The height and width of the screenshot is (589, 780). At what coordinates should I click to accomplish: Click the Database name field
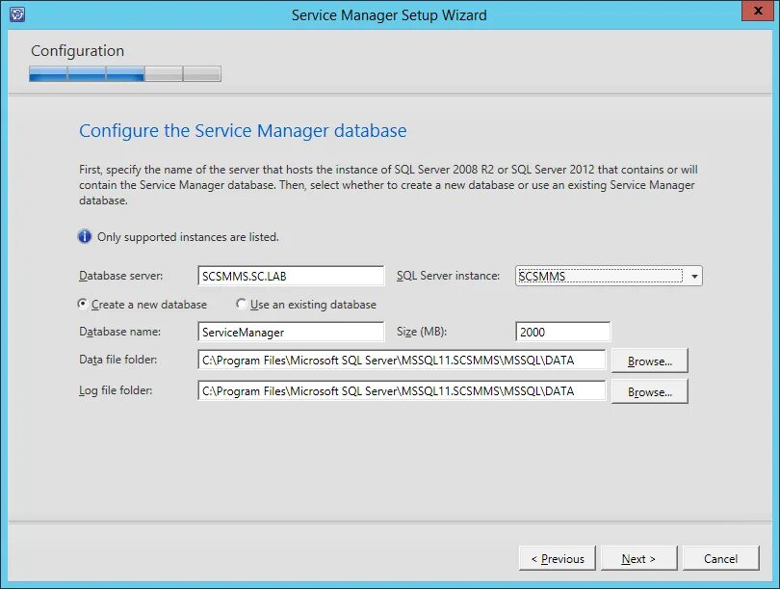[290, 332]
